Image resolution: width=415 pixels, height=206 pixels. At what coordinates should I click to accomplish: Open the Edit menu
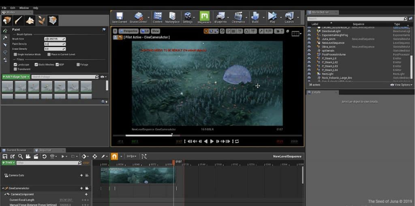(x=13, y=8)
